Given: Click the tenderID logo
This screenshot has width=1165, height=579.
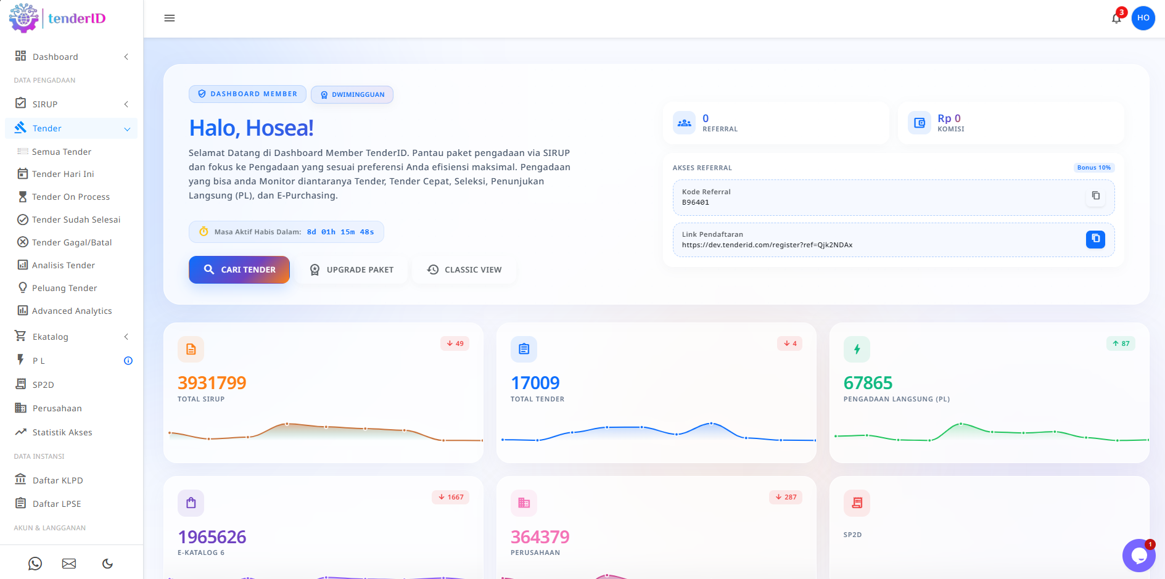Looking at the screenshot, I should pyautogui.click(x=57, y=18).
